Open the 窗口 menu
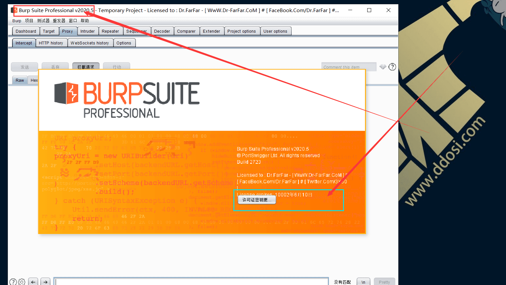The image size is (506, 285). point(73,21)
